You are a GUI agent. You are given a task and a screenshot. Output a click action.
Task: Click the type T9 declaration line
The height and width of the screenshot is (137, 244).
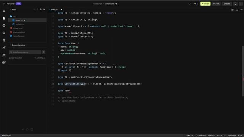click(85, 77)
